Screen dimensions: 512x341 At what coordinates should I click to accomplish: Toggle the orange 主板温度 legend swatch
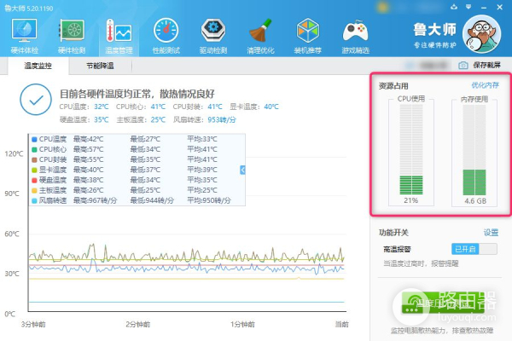click(x=34, y=190)
